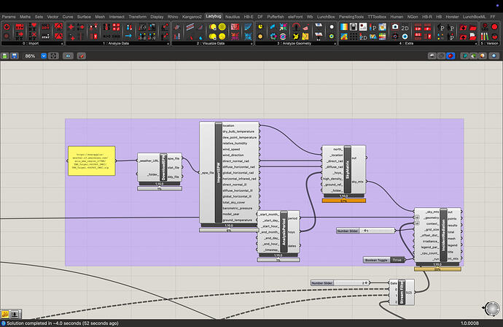Open the Params component tab

click(9, 17)
